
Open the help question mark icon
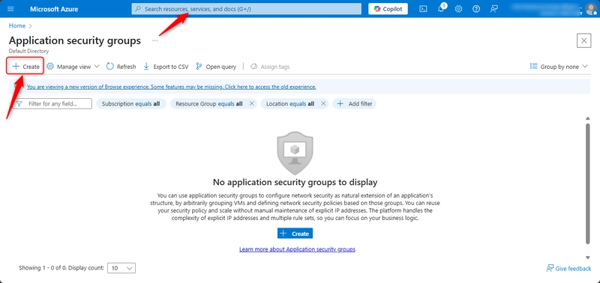click(476, 9)
